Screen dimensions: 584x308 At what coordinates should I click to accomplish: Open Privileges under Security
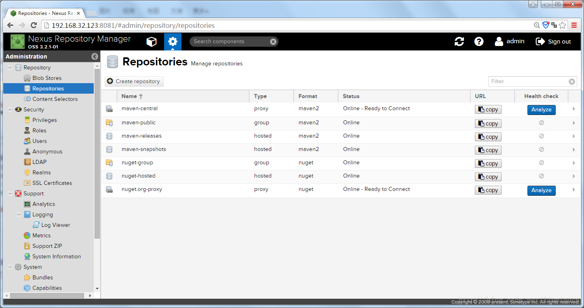pyautogui.click(x=44, y=120)
